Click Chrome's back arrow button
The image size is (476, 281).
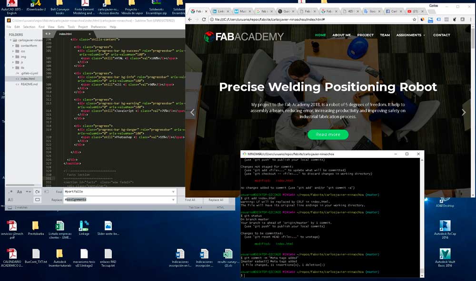pyautogui.click(x=190, y=19)
